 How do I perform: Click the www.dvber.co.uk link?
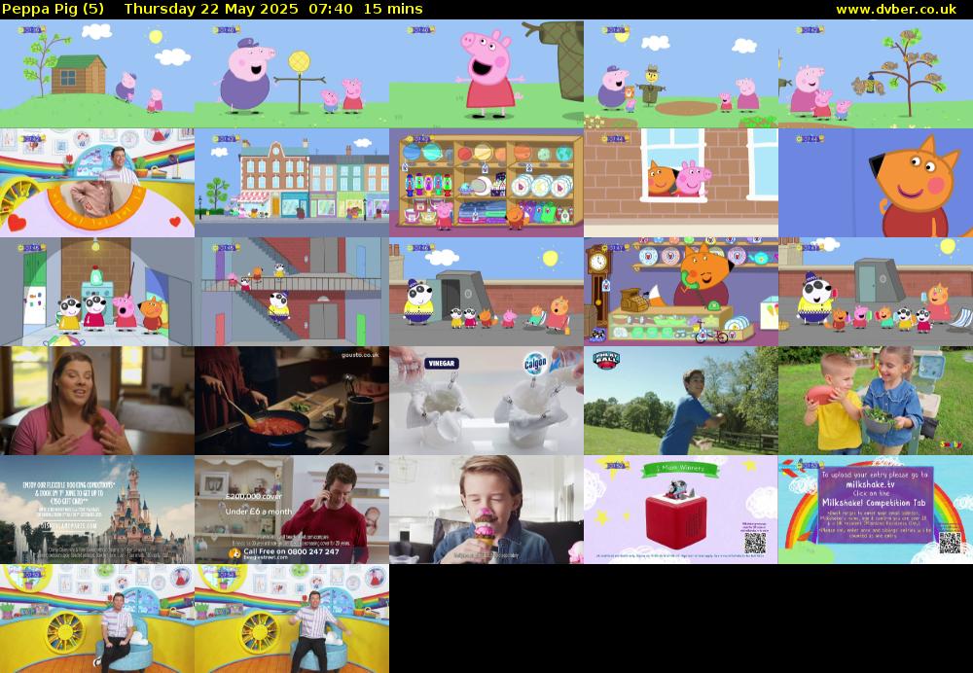click(896, 10)
